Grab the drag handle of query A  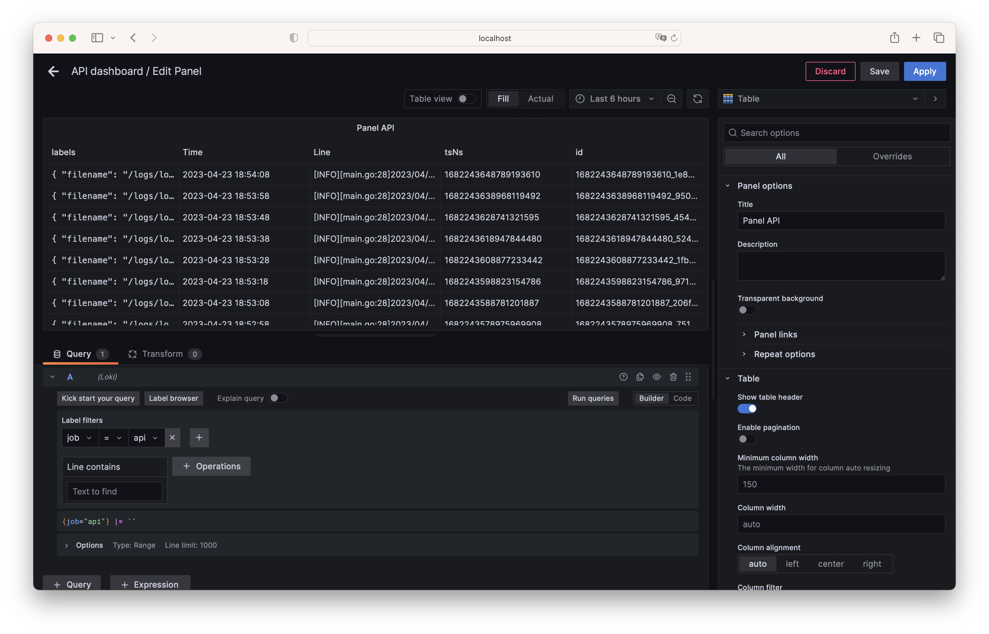pyautogui.click(x=688, y=377)
